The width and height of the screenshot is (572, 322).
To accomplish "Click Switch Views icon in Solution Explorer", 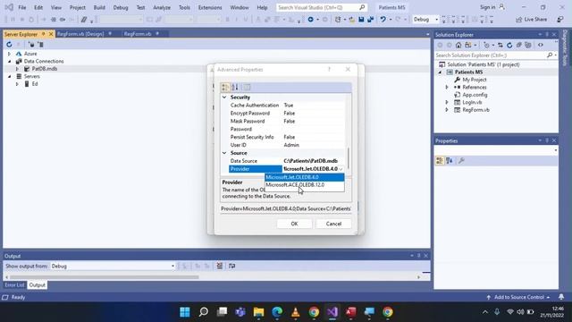I will 468,45.
